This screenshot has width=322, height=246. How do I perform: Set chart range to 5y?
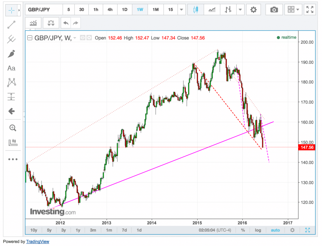(49, 230)
